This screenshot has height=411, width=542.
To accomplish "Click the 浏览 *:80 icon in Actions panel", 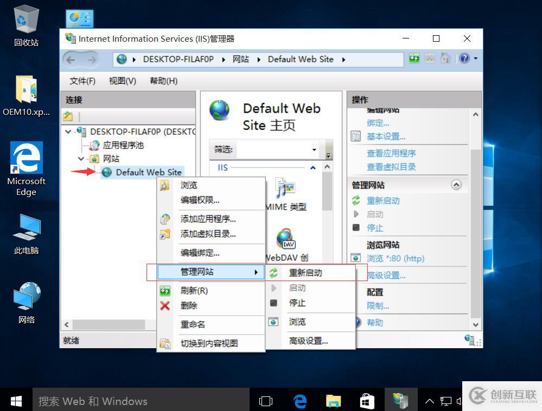I will pos(356,258).
